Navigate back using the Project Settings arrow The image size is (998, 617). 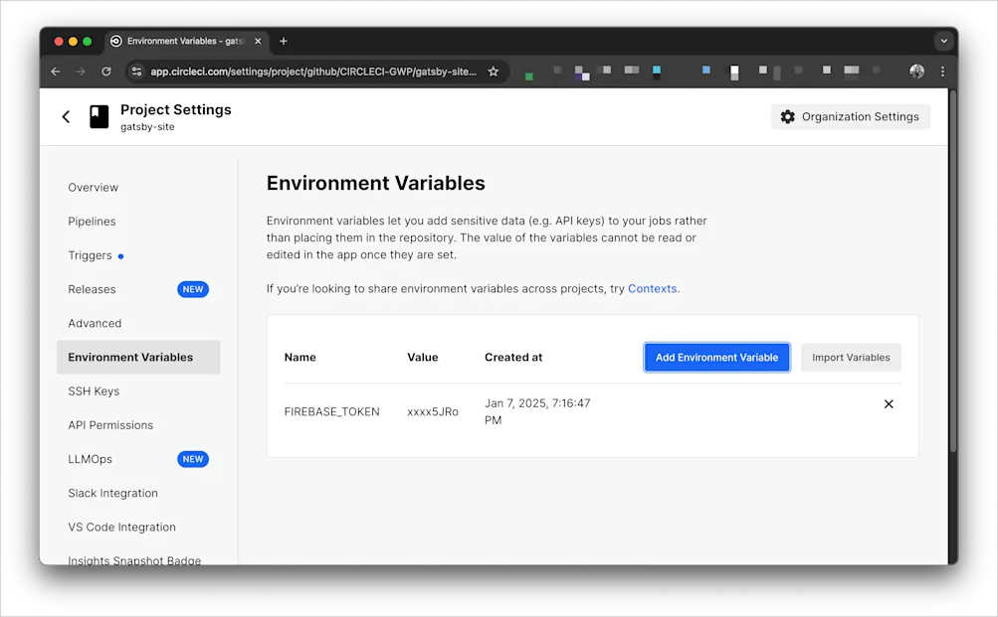(x=65, y=116)
